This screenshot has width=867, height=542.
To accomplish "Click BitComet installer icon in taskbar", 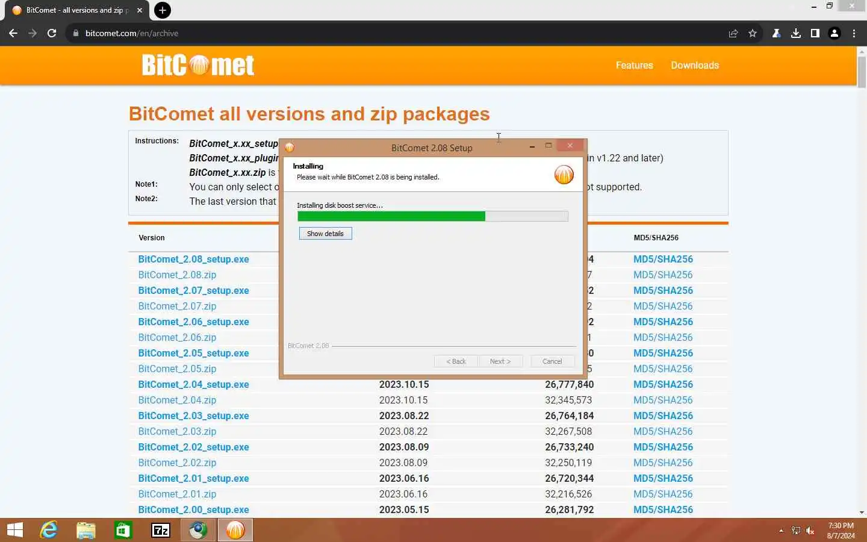I will 235,530.
